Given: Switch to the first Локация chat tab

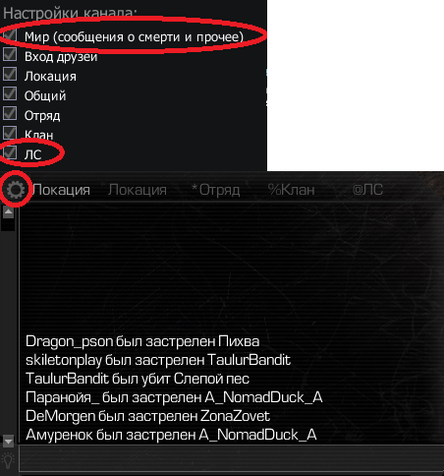Looking at the screenshot, I should point(61,190).
